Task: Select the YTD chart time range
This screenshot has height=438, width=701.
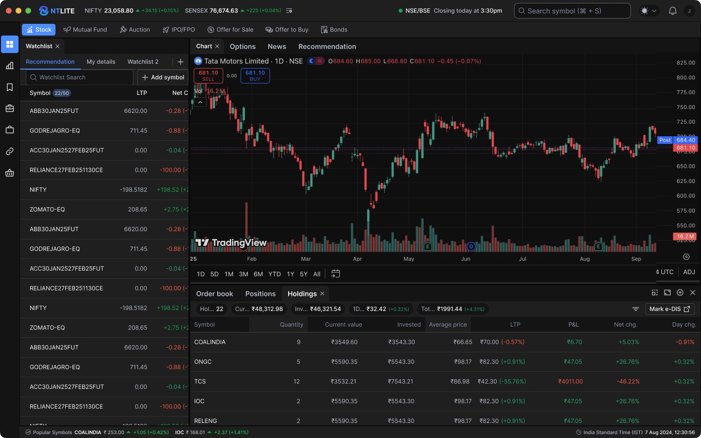Action: pos(275,274)
